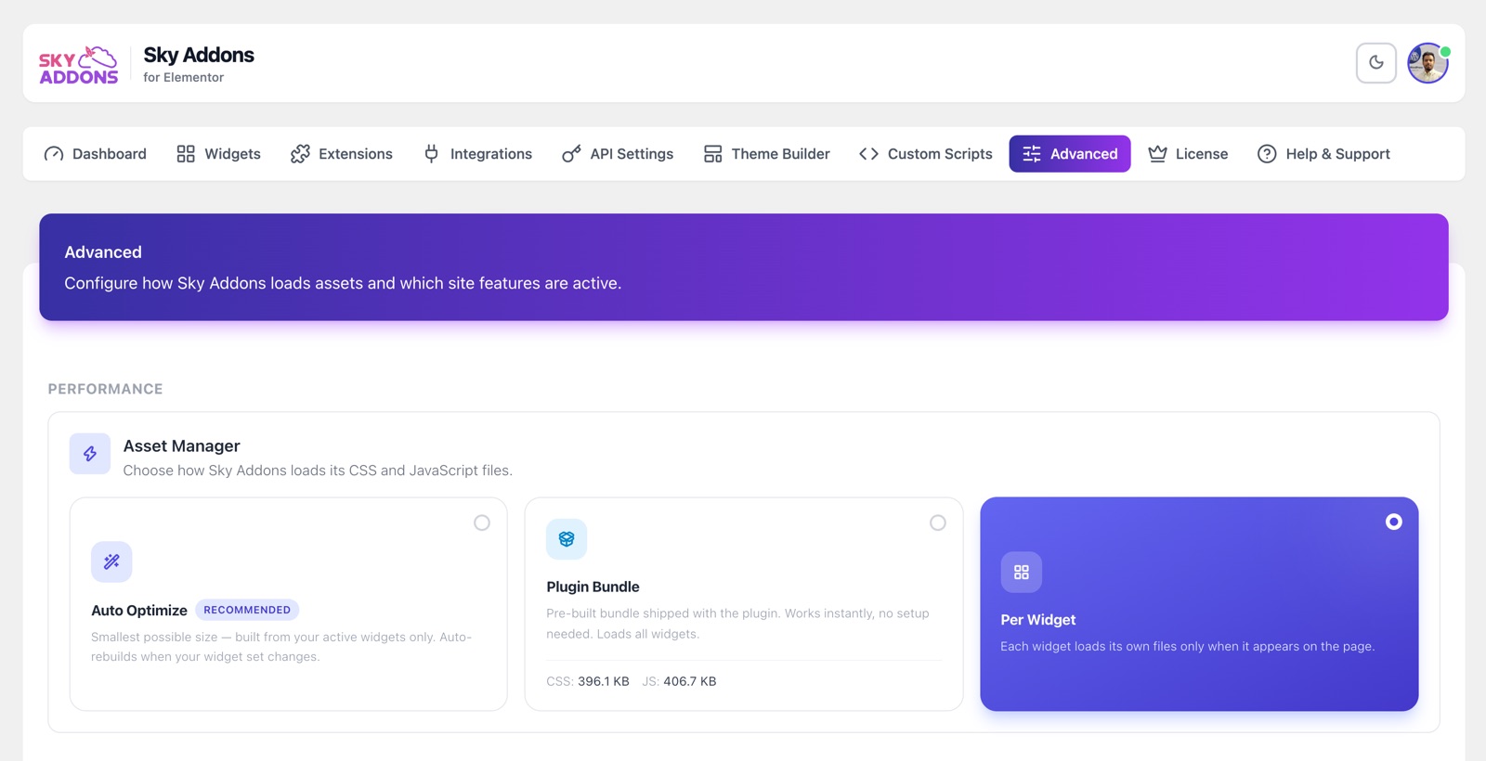Open the Theme Builder tab
Viewport: 1486px width, 761px height.
tap(767, 154)
